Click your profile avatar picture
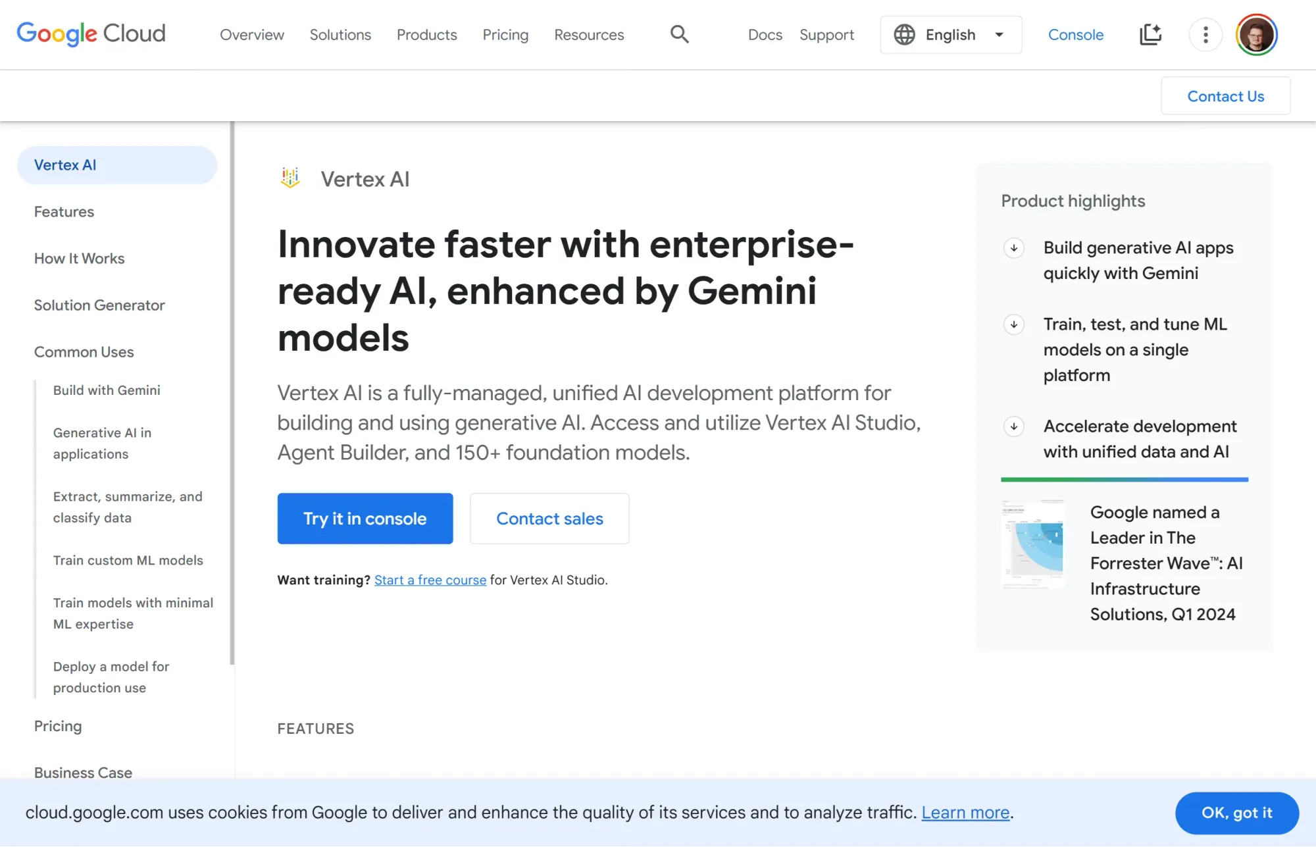This screenshot has height=847, width=1316. (1255, 34)
